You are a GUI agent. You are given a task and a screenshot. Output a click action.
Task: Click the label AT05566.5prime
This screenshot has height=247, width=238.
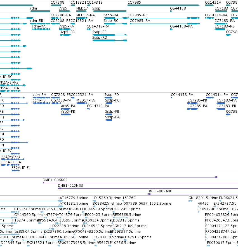tap(74, 237)
